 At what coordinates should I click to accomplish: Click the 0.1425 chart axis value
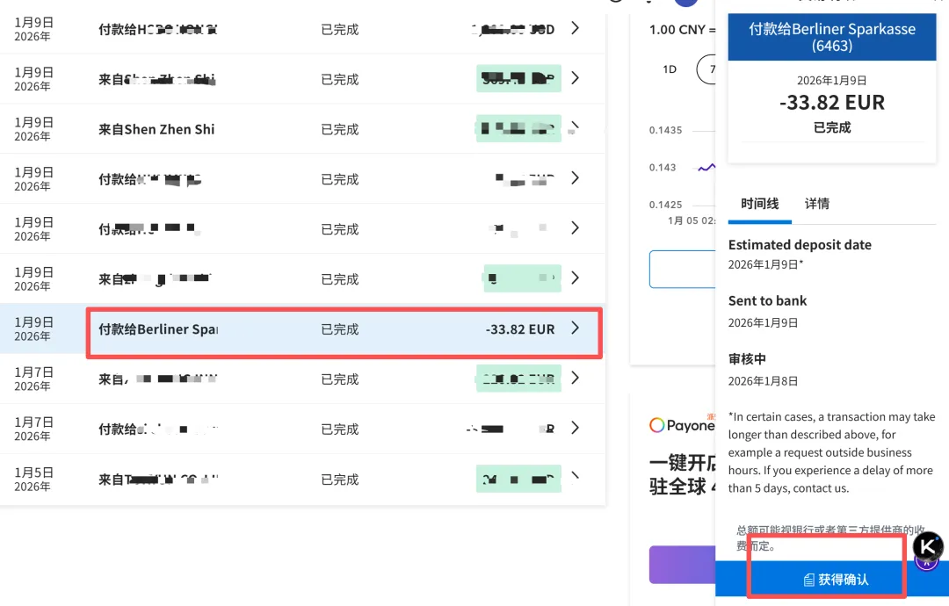tap(665, 205)
